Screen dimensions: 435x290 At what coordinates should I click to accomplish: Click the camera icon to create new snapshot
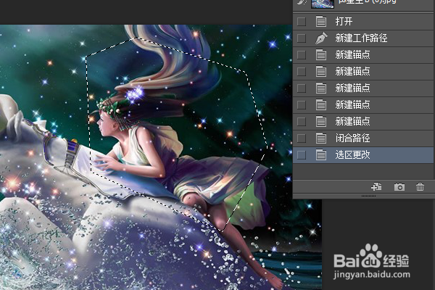coord(399,187)
